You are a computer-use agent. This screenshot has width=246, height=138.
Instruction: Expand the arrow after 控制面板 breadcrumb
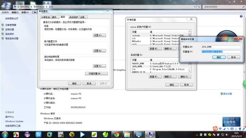[x=31, y=7]
